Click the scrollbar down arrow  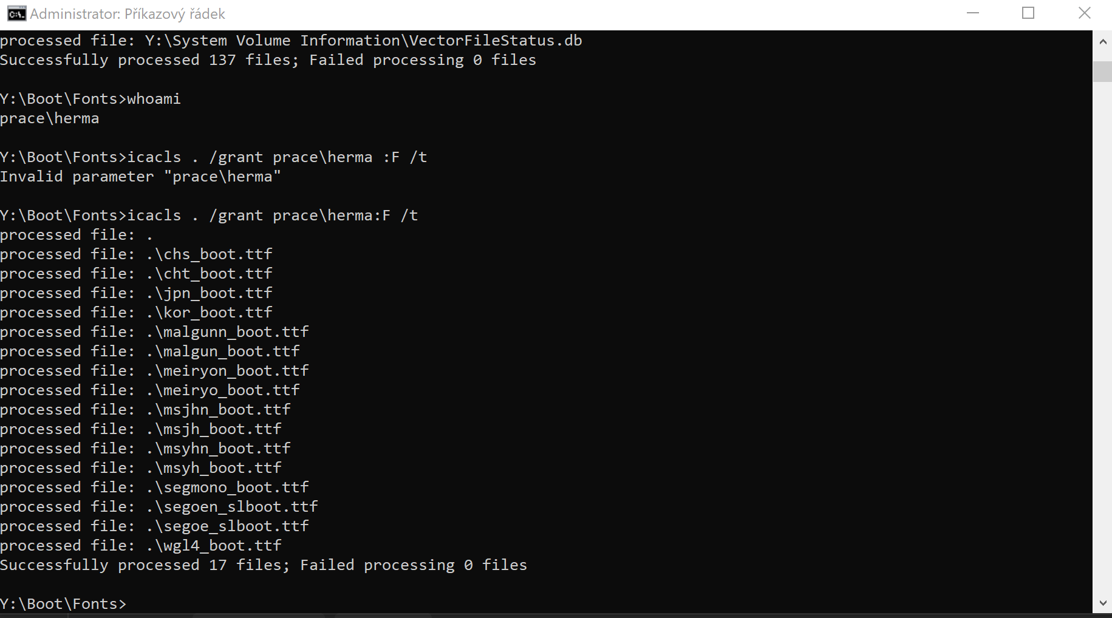[x=1102, y=603]
